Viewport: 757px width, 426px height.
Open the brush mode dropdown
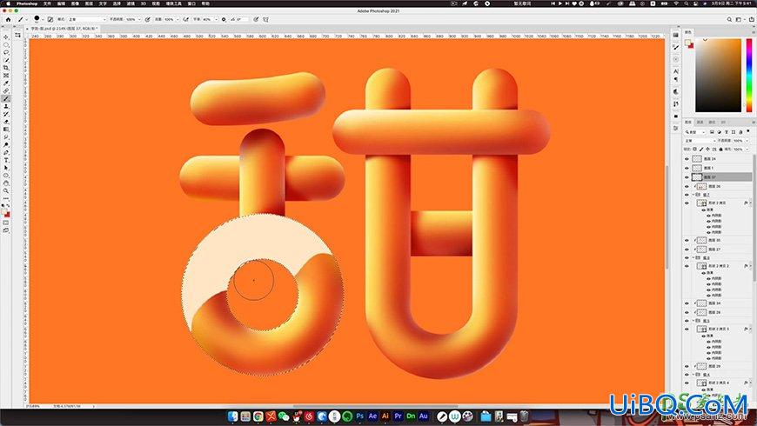tap(87, 19)
